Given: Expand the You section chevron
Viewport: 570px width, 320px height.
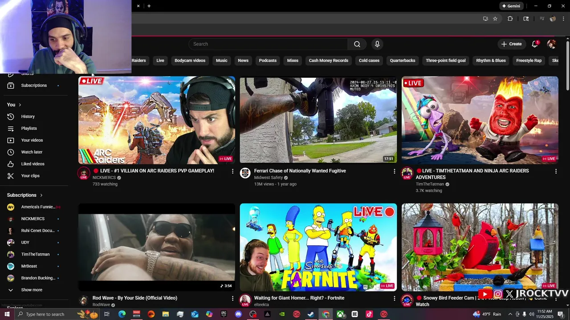Looking at the screenshot, I should click(x=20, y=105).
